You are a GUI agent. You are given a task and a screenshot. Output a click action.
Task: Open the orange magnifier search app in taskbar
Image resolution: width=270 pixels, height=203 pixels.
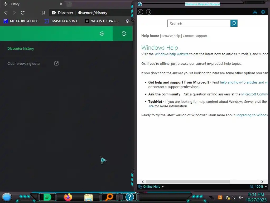[x=109, y=197]
